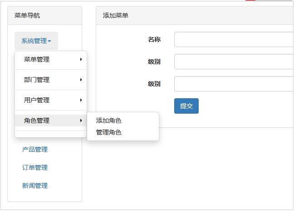Click the arrow beside 角色管理
This screenshot has height=211, width=298.
click(x=81, y=120)
